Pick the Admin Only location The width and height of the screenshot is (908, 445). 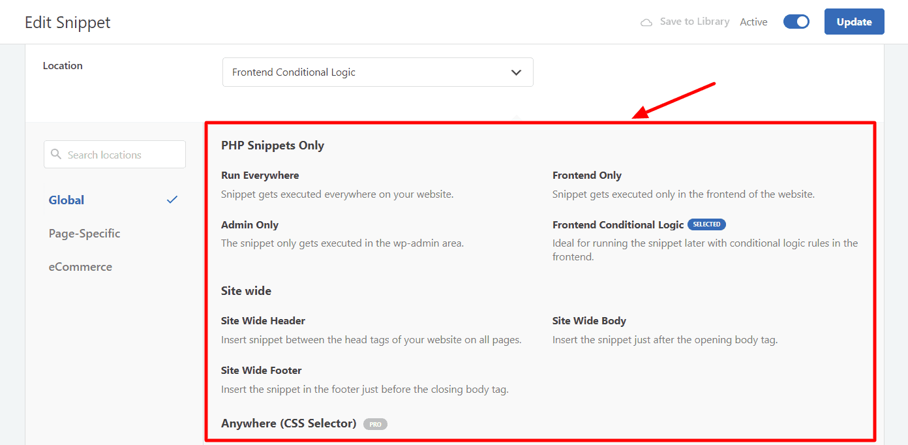(x=250, y=225)
